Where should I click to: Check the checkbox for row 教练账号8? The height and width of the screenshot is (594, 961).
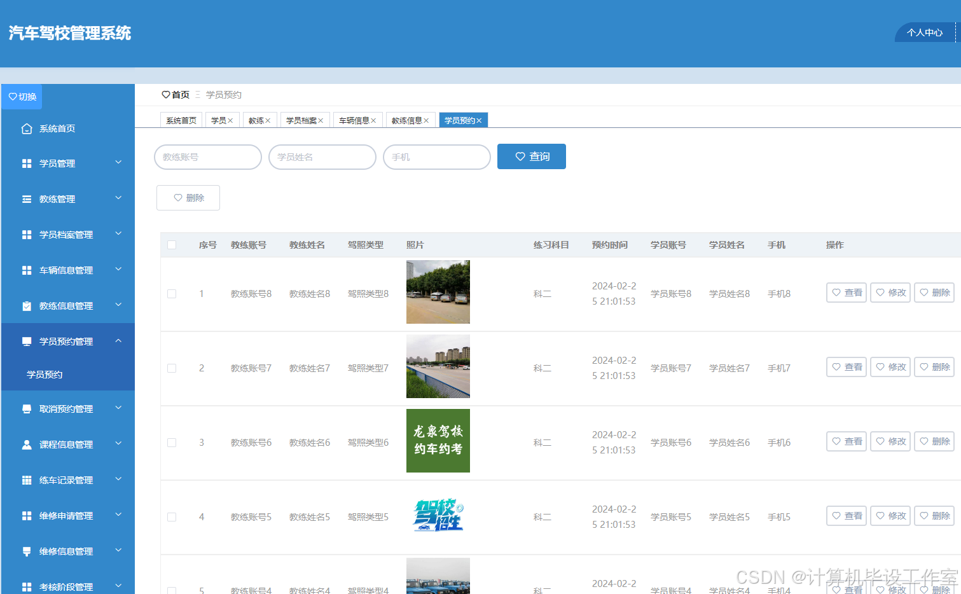(172, 294)
